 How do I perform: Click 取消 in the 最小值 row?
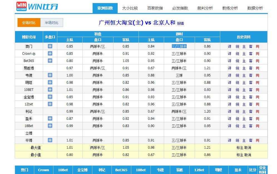(x=248, y=155)
